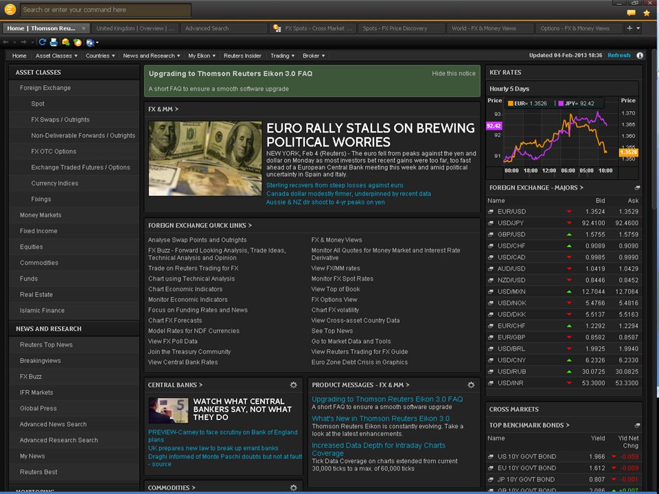This screenshot has width=659, height=494.
Task: Open the View Central Bank Rates quick link
Action: [183, 362]
